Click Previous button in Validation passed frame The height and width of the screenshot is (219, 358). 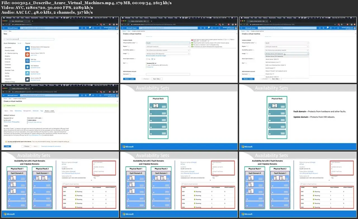click(x=26, y=146)
